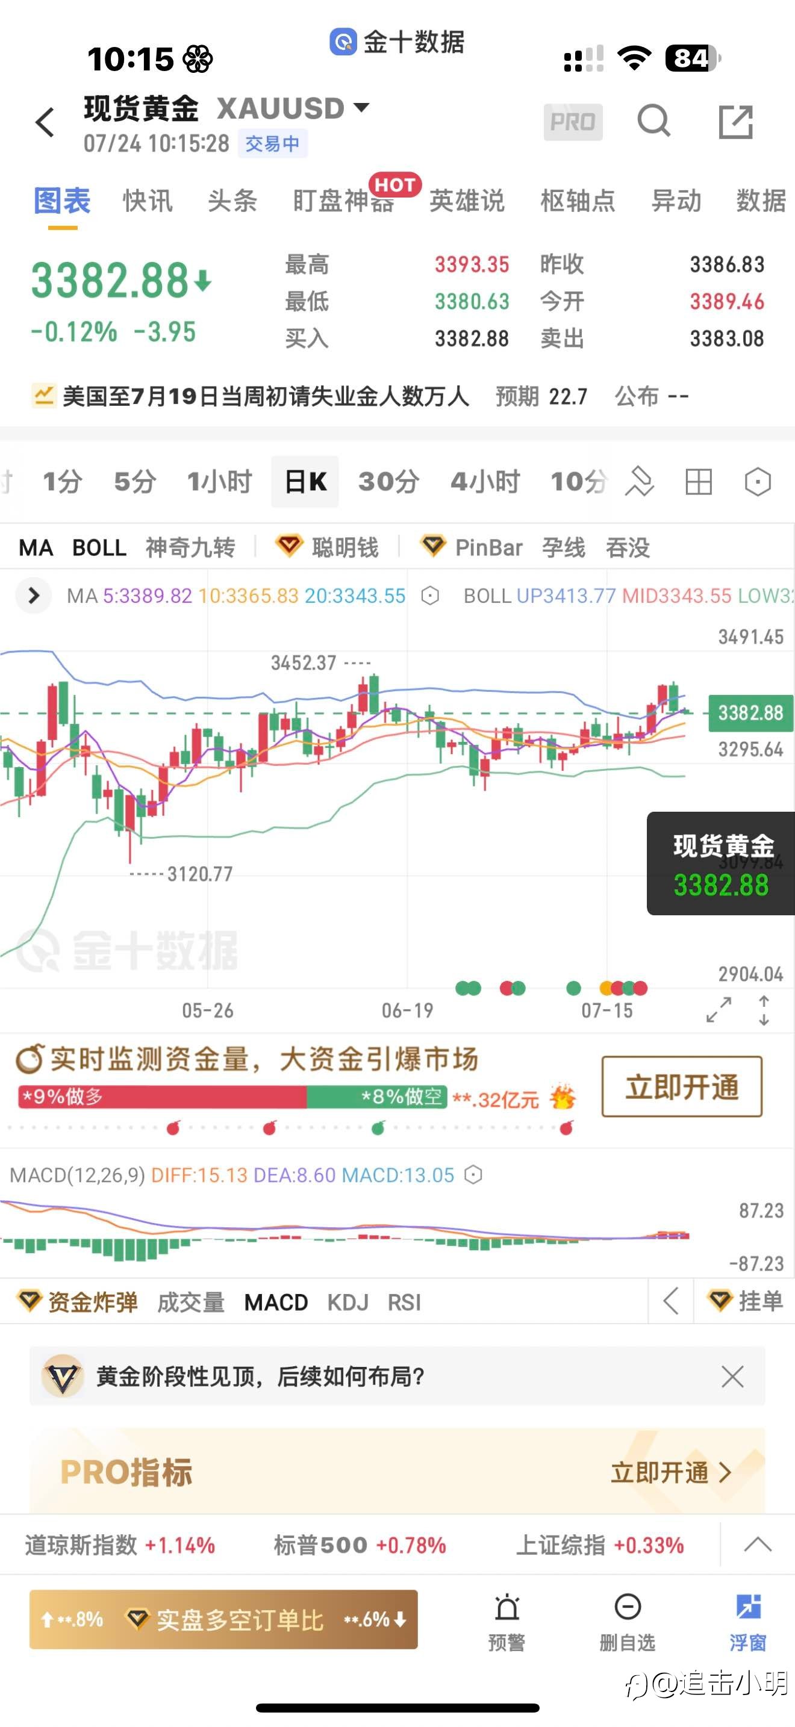
Task: Tap the 实盘多空订单比 banner
Action: pos(223,1619)
